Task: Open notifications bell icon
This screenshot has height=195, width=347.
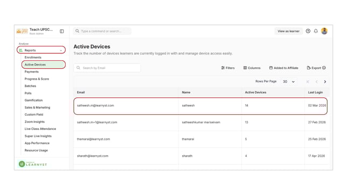Action: click(316, 31)
